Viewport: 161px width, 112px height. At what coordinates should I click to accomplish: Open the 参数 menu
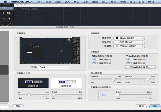click(x=123, y=2)
